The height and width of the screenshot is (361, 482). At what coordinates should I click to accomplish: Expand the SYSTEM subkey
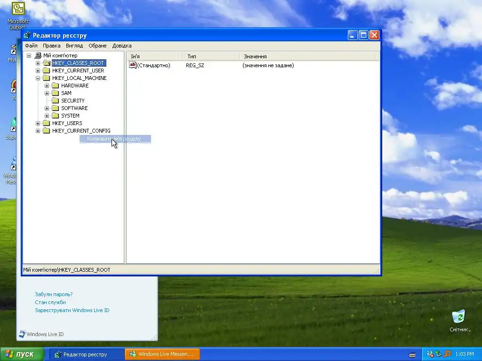[47, 116]
